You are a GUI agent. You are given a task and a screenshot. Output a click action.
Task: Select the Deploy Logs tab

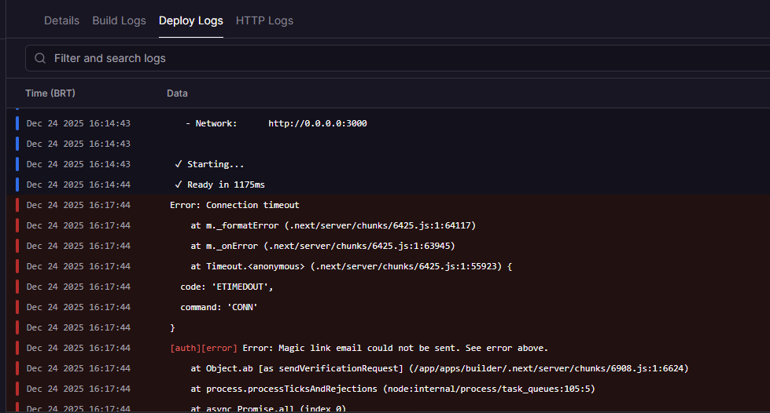190,20
